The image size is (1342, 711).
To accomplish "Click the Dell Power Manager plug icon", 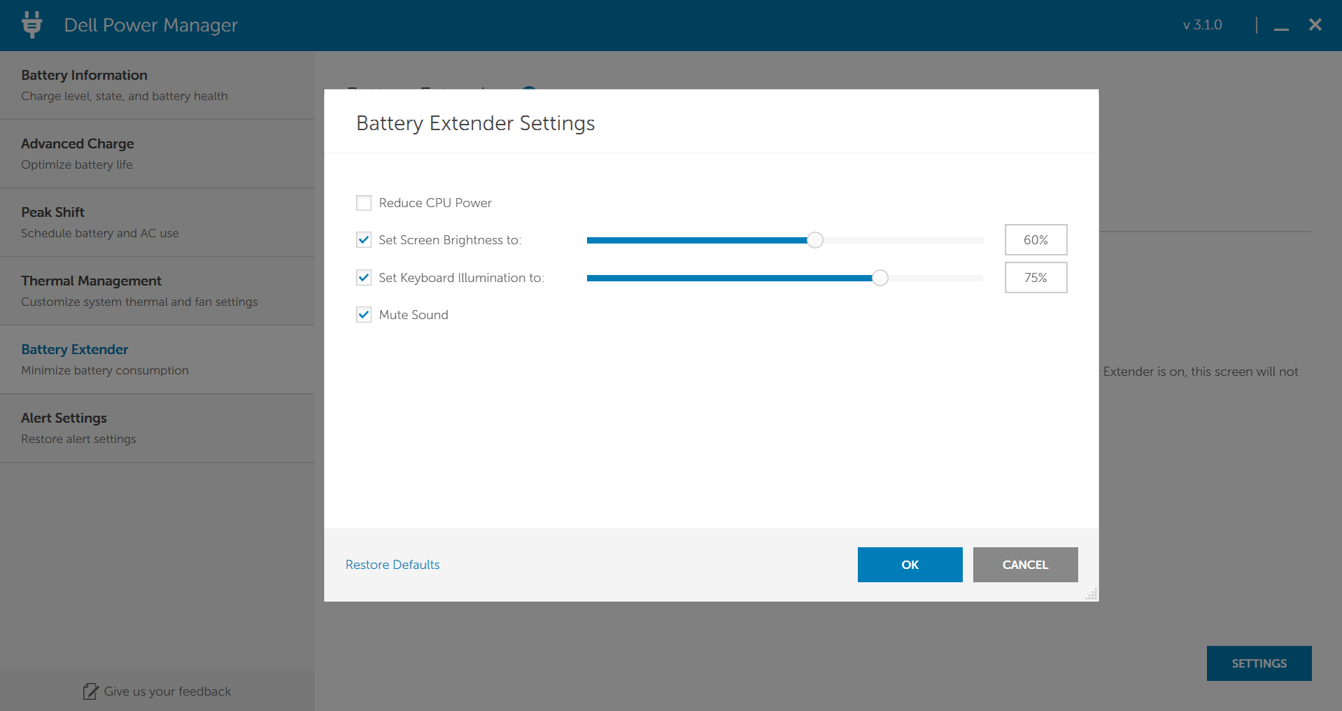I will 31,24.
